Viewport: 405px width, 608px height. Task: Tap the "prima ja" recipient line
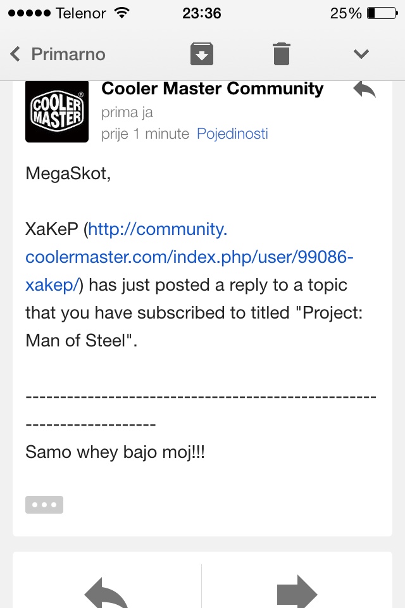127,112
